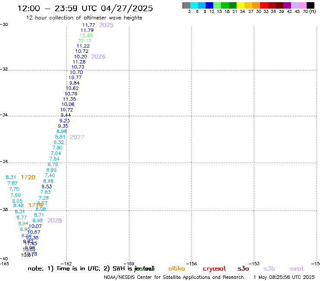Click the cryosat satellite legend label
Viewport: 320px width, 281px height.
click(x=214, y=269)
